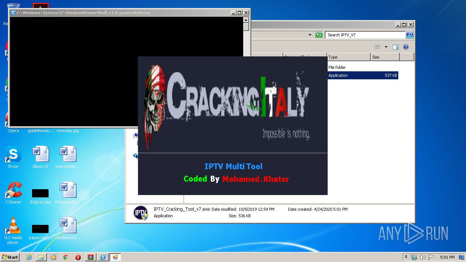
Task: Select the wwwskip.jpg desktop file
Action: pyautogui.click(x=68, y=131)
